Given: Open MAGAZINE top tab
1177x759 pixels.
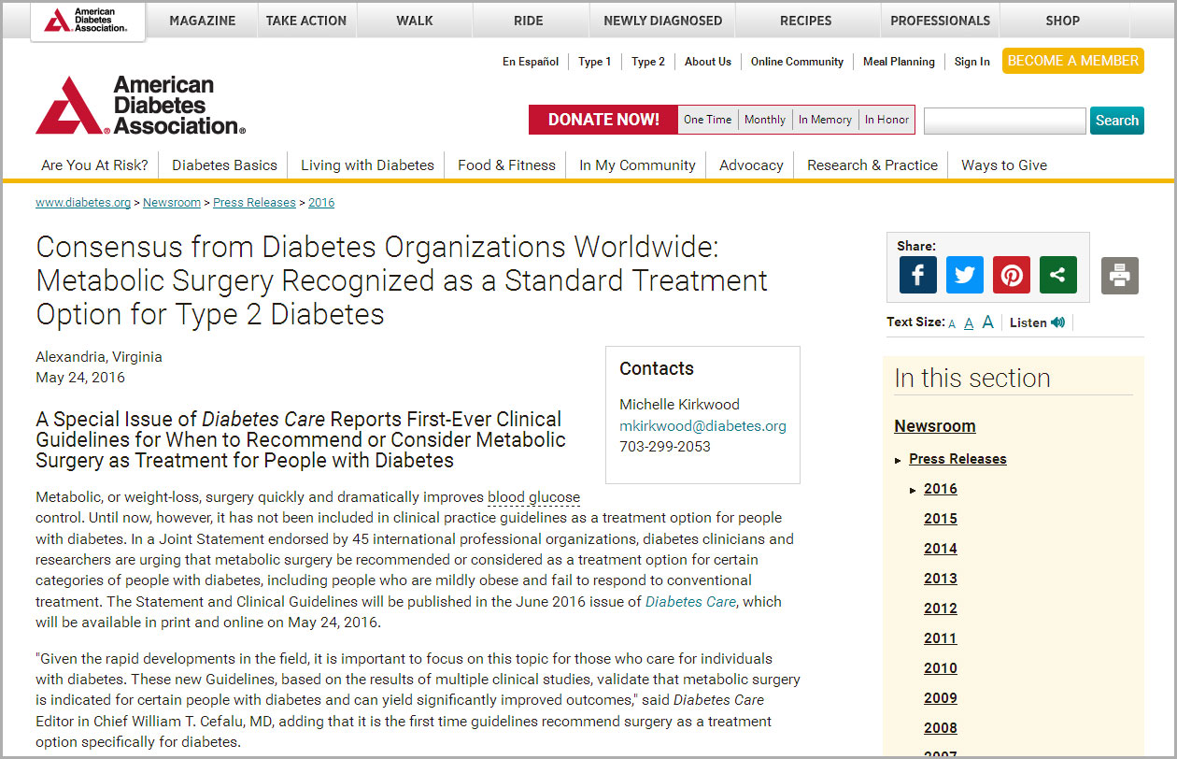Looking at the screenshot, I should coord(203,21).
